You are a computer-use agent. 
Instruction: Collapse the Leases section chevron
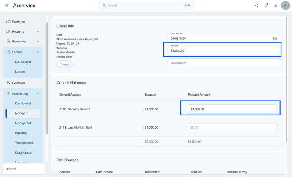pos(38,52)
